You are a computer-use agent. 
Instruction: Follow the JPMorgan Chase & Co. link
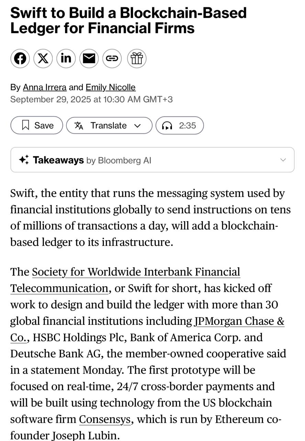(239, 321)
